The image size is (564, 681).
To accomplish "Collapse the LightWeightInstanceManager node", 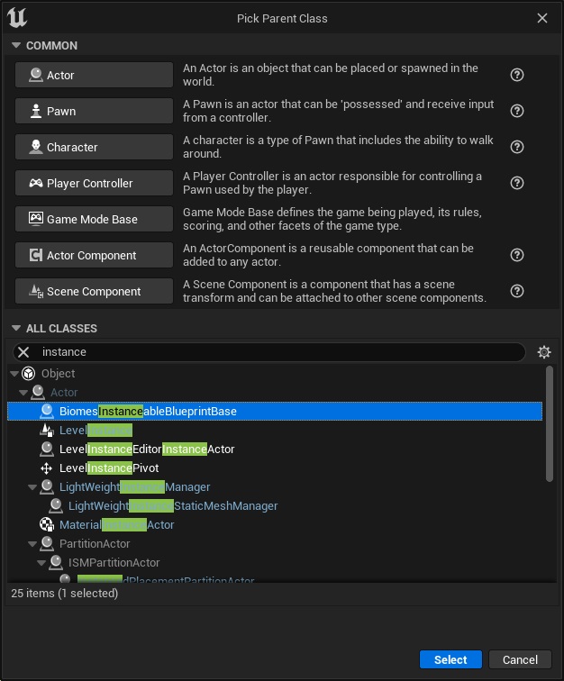I will (32, 487).
